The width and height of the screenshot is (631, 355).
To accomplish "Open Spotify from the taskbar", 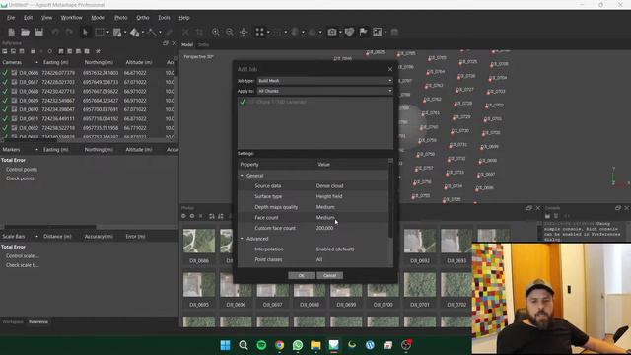I will click(261, 345).
